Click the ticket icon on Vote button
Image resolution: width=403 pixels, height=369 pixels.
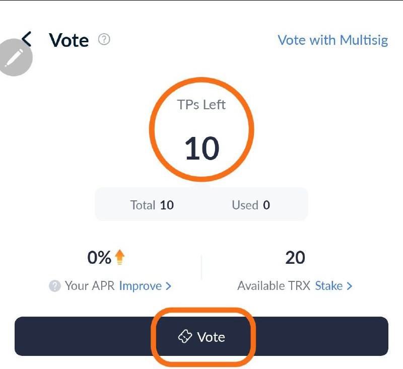[185, 336]
